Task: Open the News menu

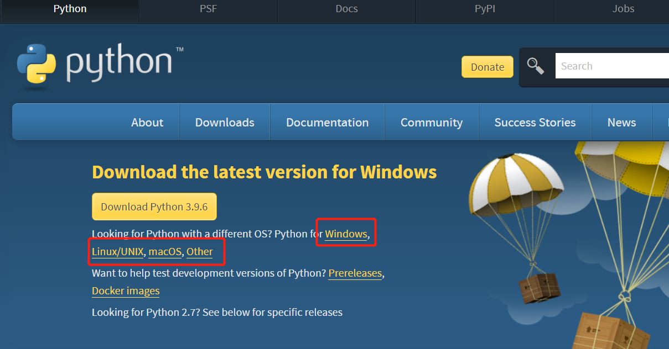Action: point(621,122)
